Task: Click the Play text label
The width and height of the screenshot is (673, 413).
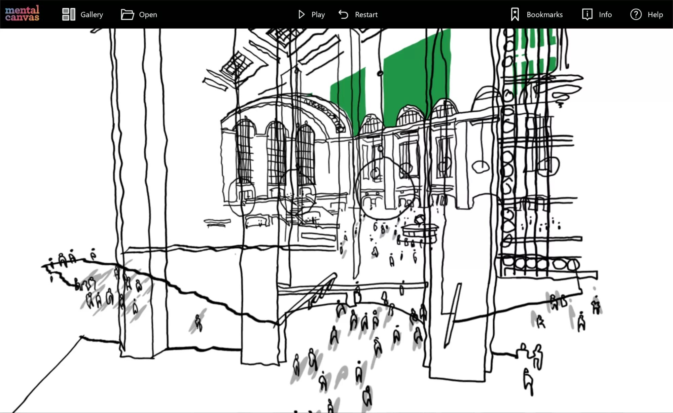Action: 318,14
